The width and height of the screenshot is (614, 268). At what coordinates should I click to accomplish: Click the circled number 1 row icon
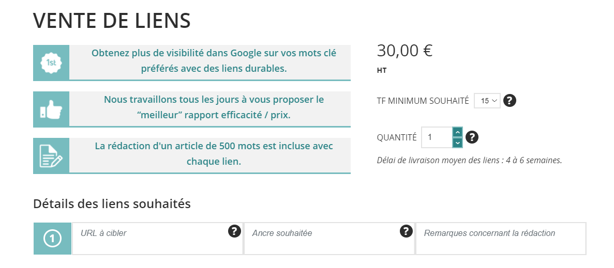(x=52, y=239)
